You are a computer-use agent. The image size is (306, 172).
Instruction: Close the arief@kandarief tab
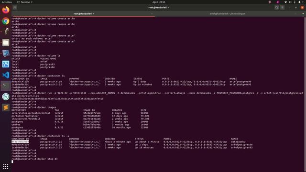(295, 14)
